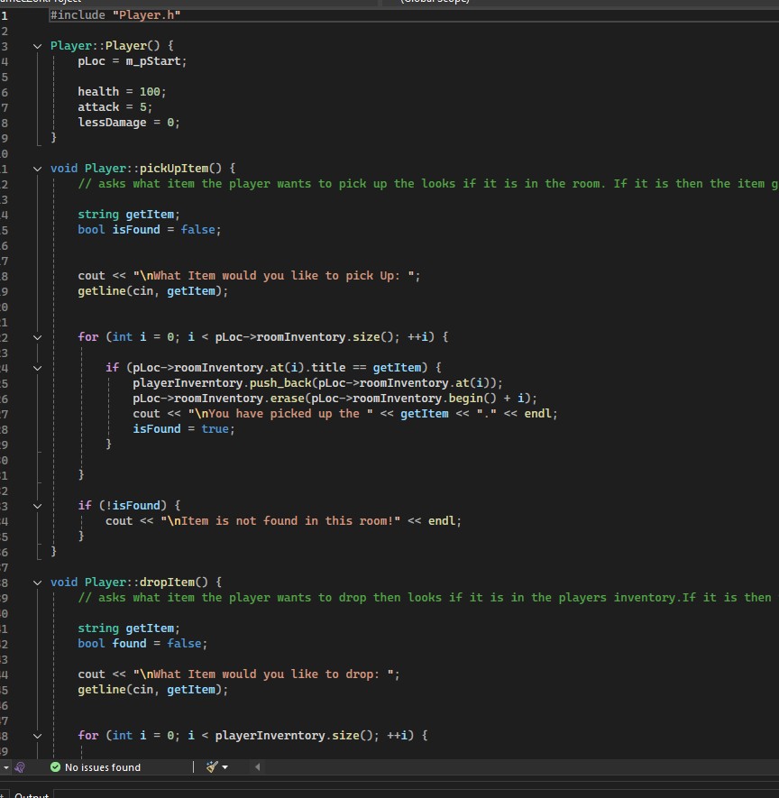Collapse the Player::Player() constructor block
Screen dimensions: 779x798
(x=37, y=46)
